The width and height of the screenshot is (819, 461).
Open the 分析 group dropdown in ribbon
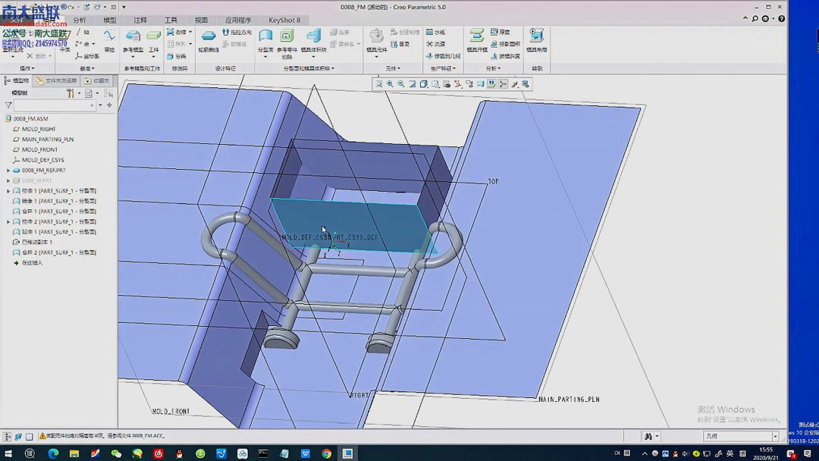pos(493,68)
